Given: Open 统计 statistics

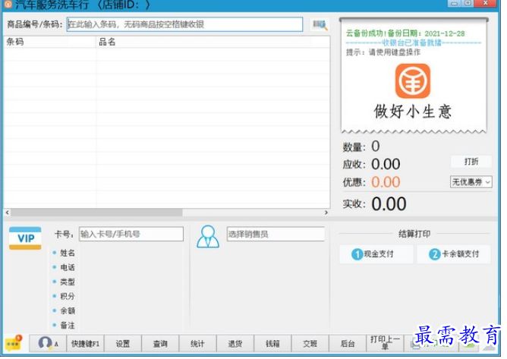Looking at the screenshot, I should pos(197,344).
